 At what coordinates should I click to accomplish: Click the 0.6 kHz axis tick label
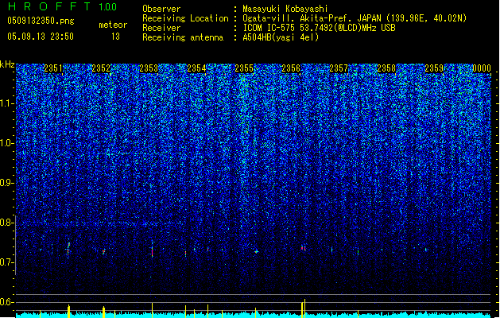pyautogui.click(x=7, y=302)
